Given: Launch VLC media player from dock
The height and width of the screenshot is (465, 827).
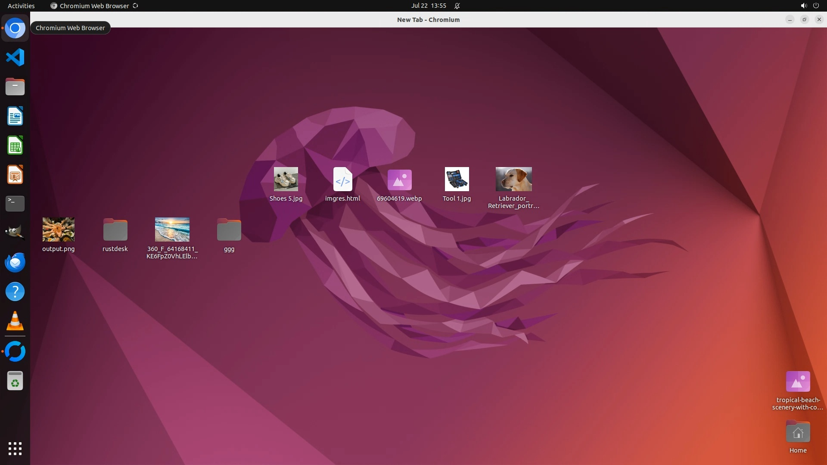Looking at the screenshot, I should 15,321.
